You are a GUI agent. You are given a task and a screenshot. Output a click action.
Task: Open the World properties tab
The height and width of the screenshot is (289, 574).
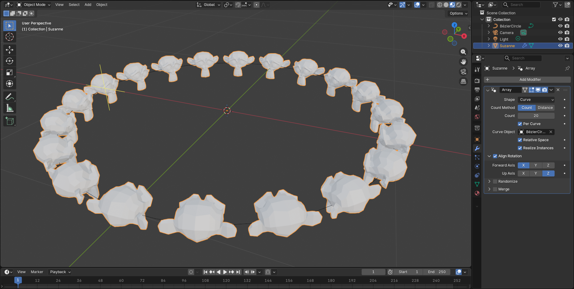point(477,117)
